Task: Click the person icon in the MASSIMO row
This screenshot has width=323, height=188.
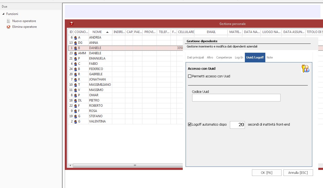Action: [x=76, y=90]
